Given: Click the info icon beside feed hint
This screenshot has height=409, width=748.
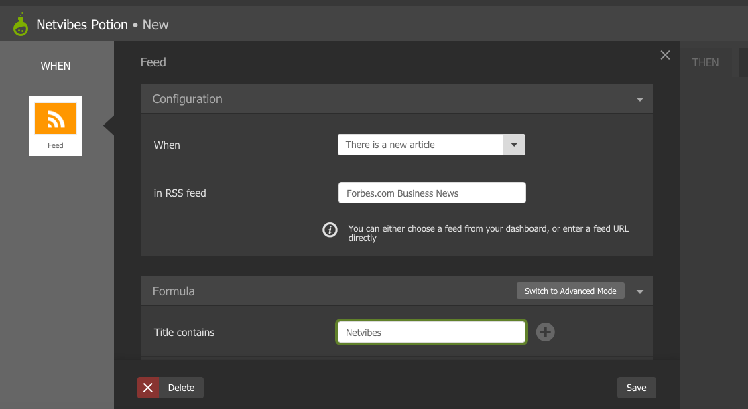Looking at the screenshot, I should 330,230.
